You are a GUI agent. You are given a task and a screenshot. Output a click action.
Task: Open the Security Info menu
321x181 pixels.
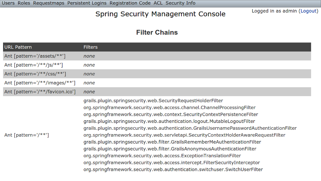tap(180, 3)
